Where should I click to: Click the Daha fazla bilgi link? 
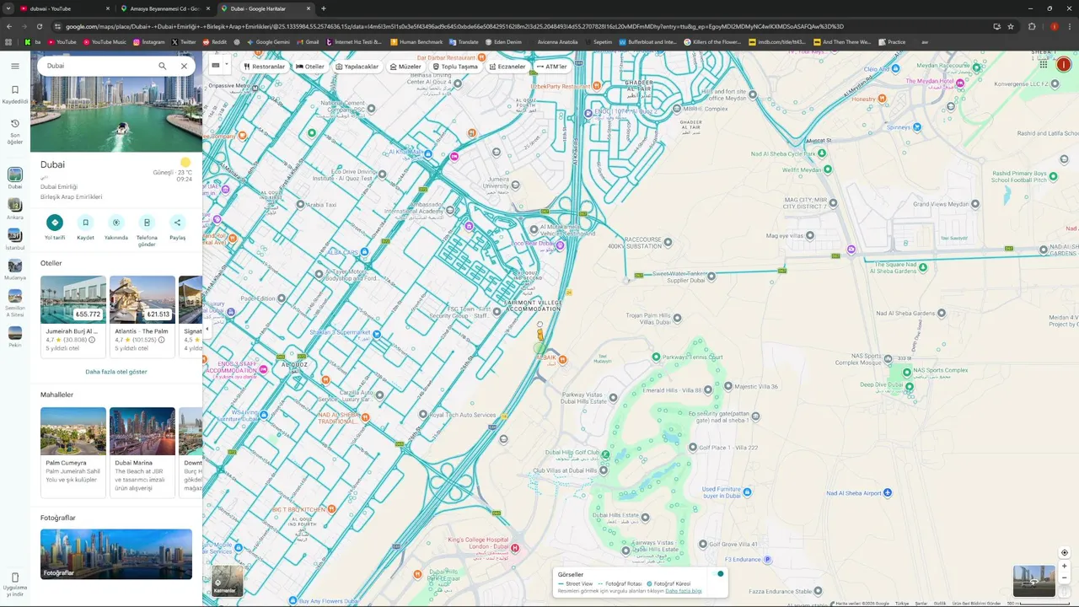click(x=684, y=591)
